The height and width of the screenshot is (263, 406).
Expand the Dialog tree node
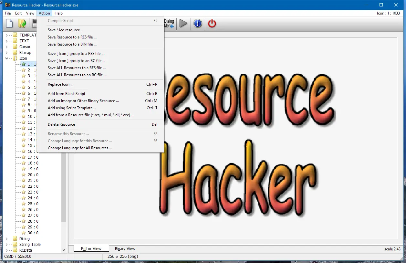click(6, 239)
